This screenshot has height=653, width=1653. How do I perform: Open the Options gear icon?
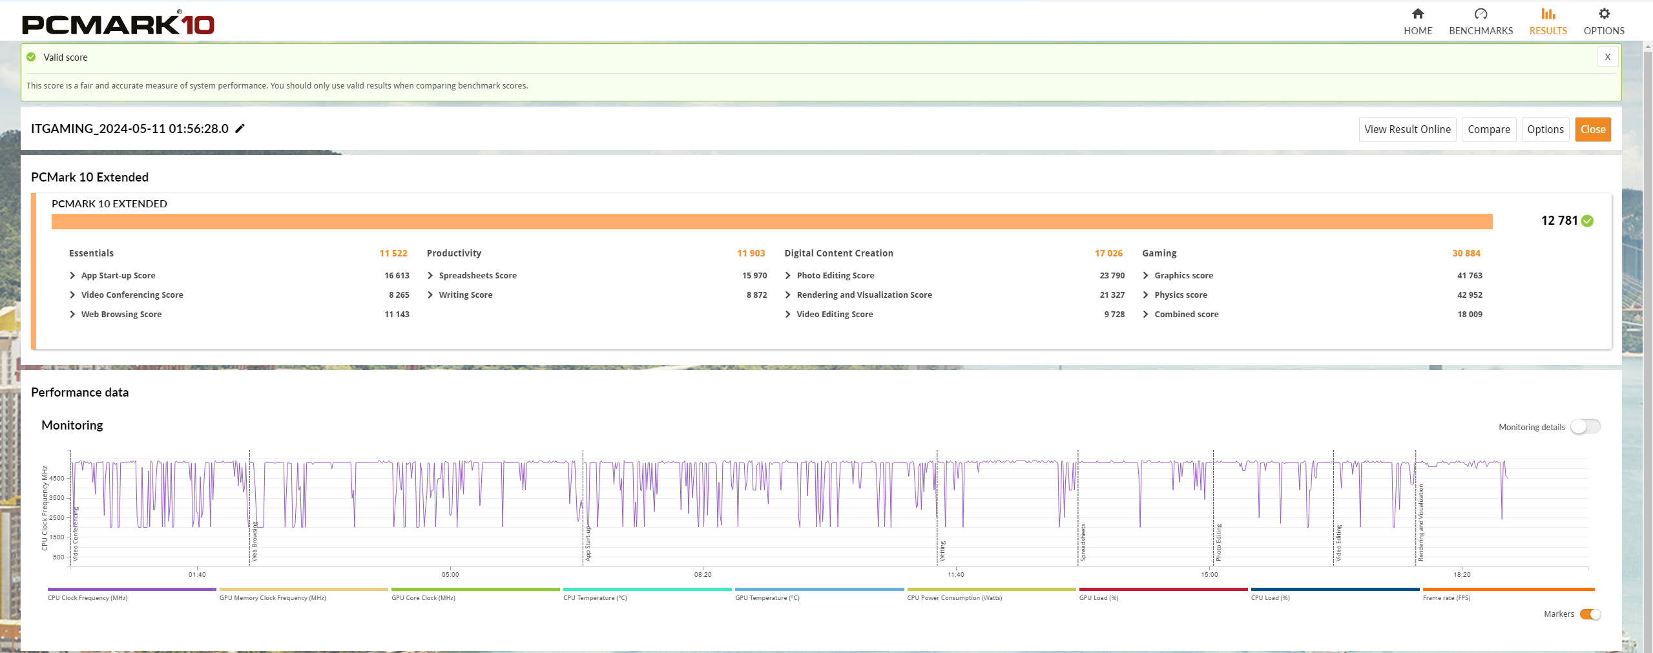(1603, 14)
